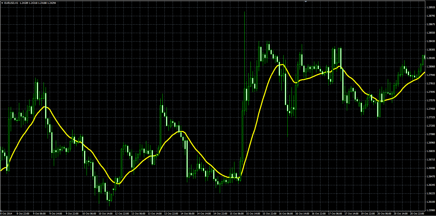Click the 17 Oct 06:00 time label
The width and height of the screenshot is (436, 216).
(335, 214)
